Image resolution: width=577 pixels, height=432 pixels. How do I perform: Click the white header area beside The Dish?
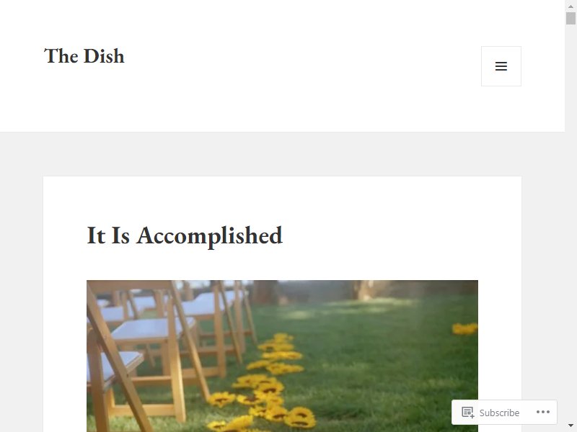point(294,66)
